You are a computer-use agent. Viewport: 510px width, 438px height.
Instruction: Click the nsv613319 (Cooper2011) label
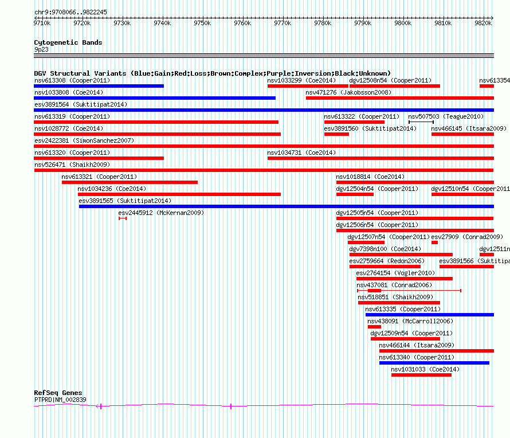pyautogui.click(x=73, y=116)
